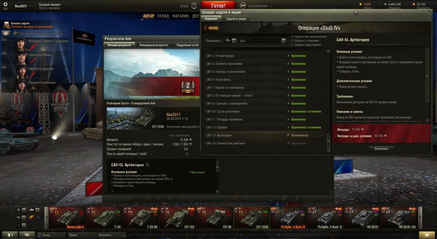Click the battle tasks notification icon
Screen dimensions: 437x239
[x=7, y=25]
